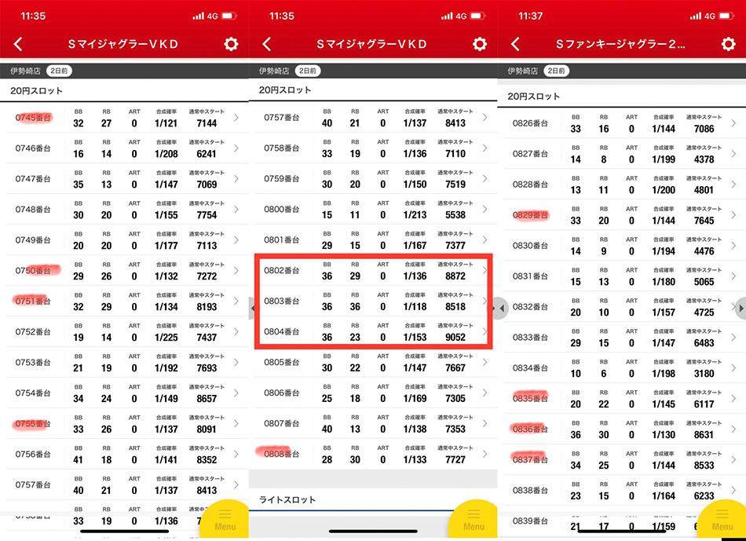Open settings gear in left Sマイジャグラー screen
This screenshot has height=541, width=746.
(231, 44)
